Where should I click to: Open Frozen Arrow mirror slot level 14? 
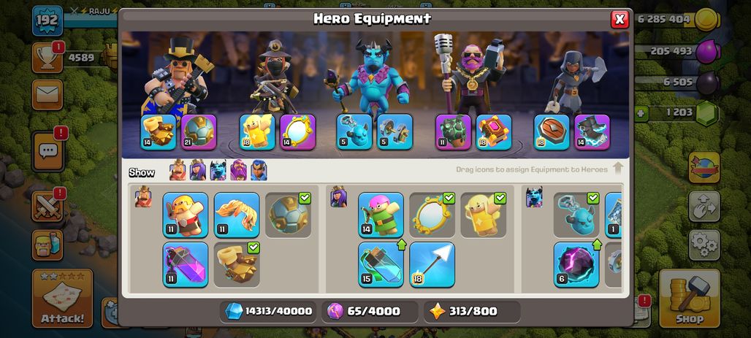[297, 132]
